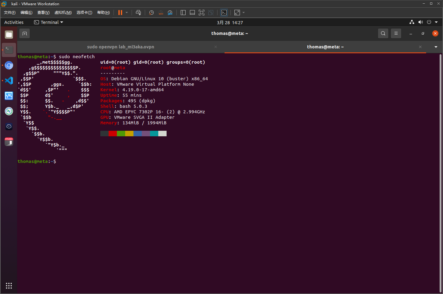The width and height of the screenshot is (443, 294).
Task: Open Files from the dock
Action: 9,35
